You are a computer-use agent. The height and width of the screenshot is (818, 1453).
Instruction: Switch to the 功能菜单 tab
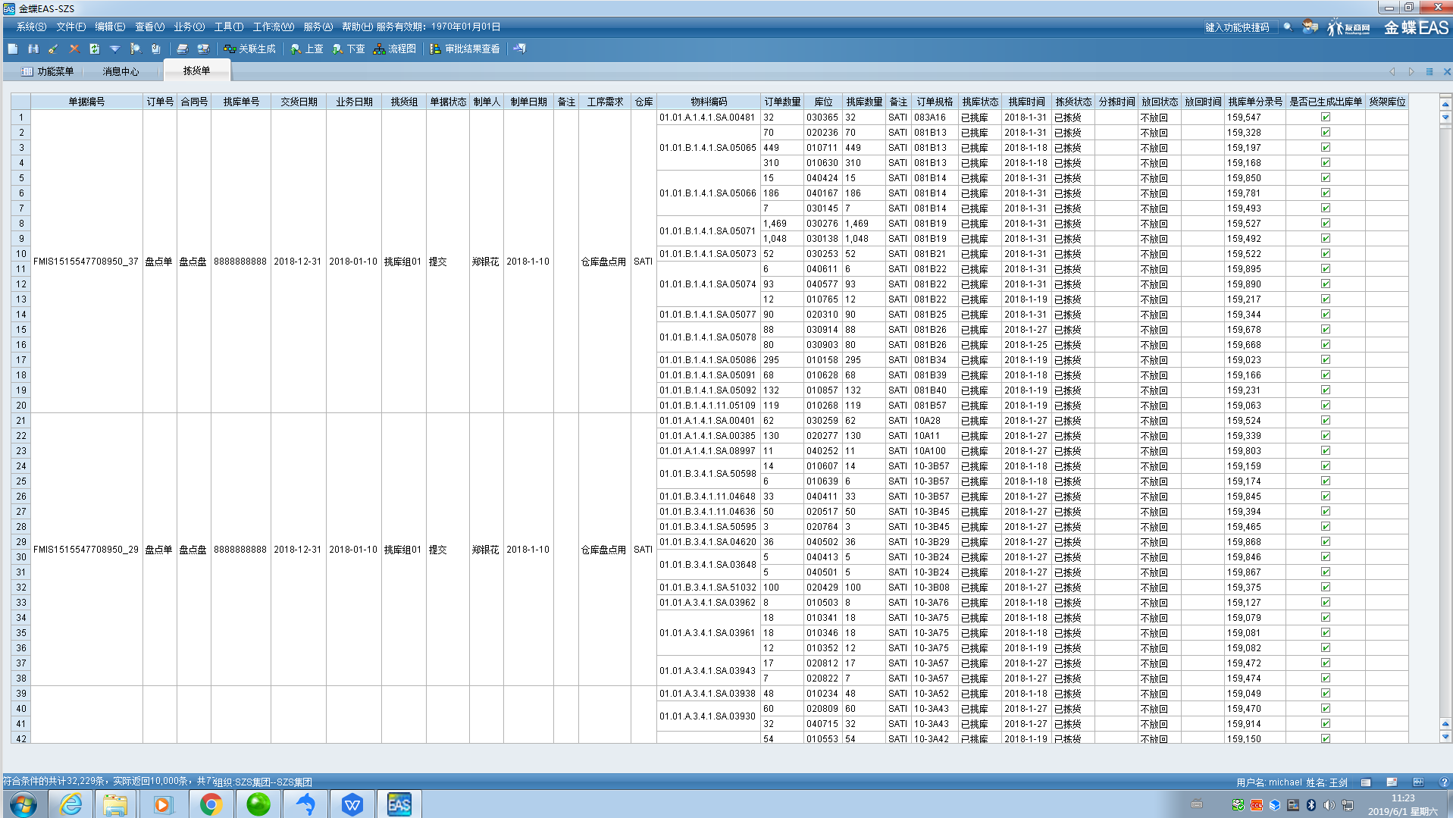click(x=48, y=71)
